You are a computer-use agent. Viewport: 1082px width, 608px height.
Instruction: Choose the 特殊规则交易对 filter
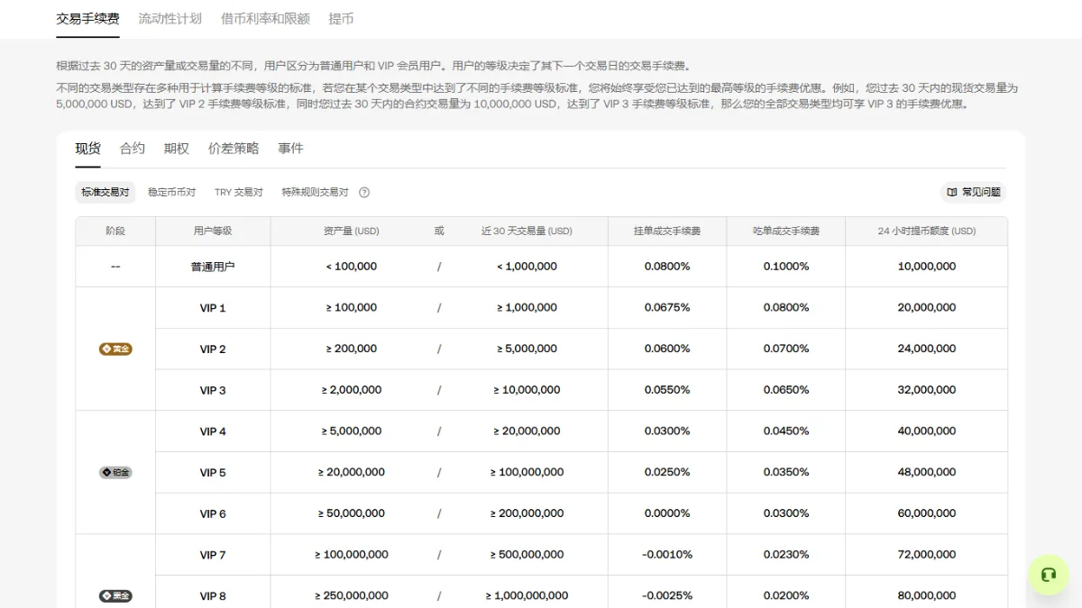[x=315, y=192]
